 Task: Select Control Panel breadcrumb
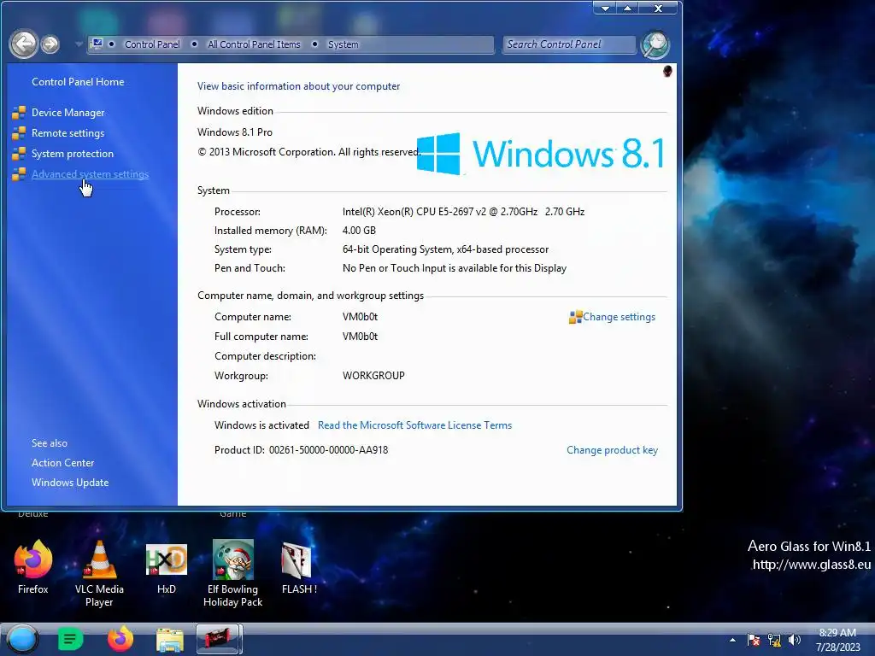tap(152, 44)
